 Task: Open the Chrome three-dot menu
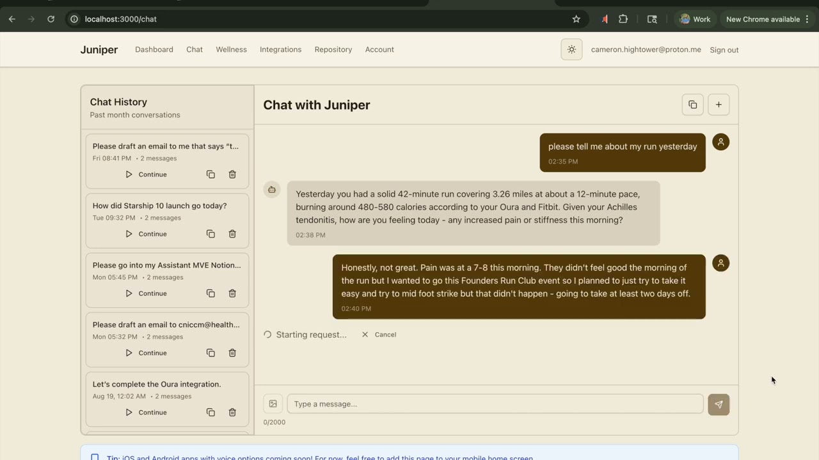click(808, 19)
